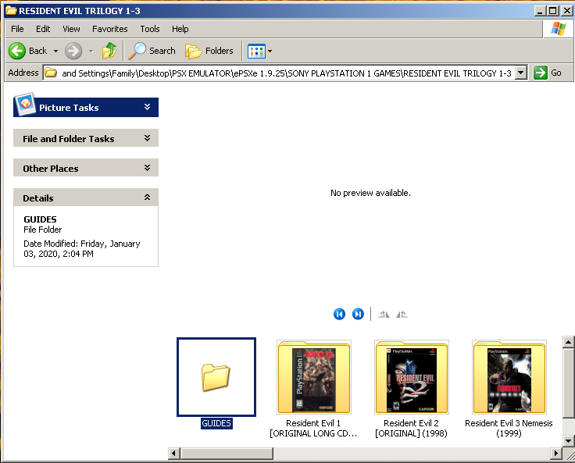
Task: Expand the address bar dropdown list
Action: (x=520, y=73)
